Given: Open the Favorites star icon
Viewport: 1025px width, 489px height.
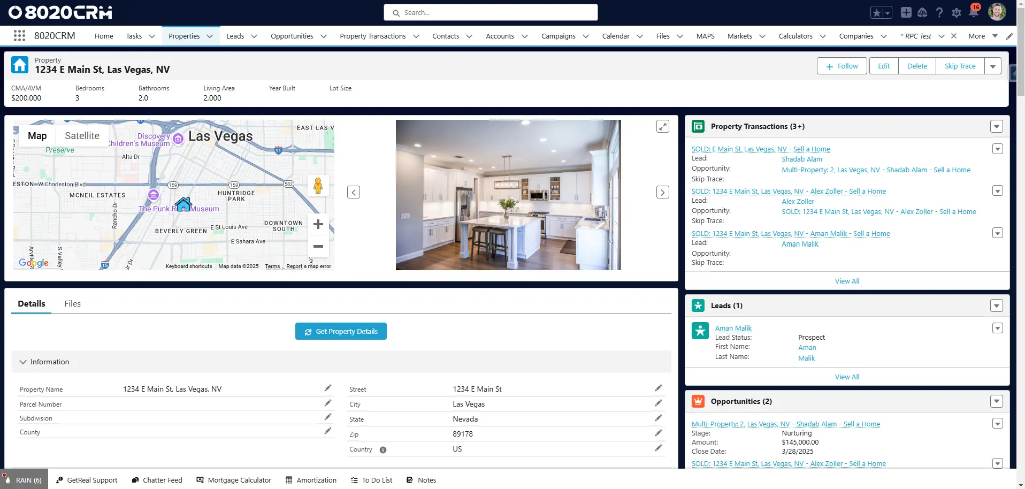Looking at the screenshot, I should [876, 12].
